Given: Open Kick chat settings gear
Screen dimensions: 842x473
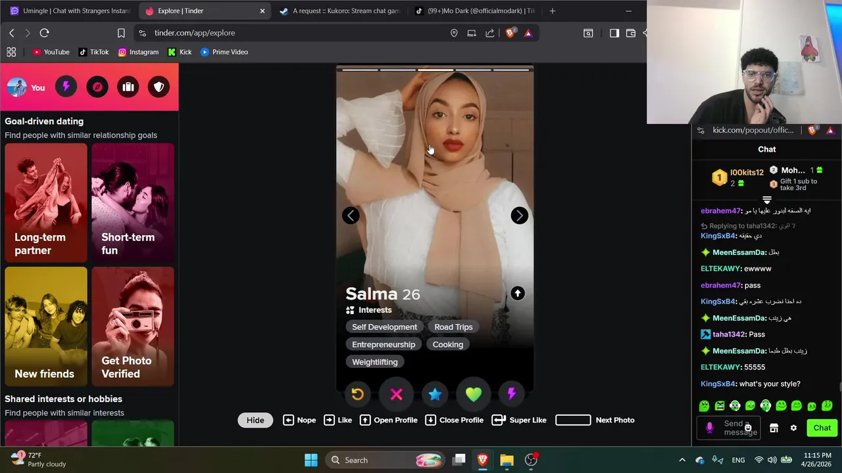Looking at the screenshot, I should pyautogui.click(x=793, y=428).
